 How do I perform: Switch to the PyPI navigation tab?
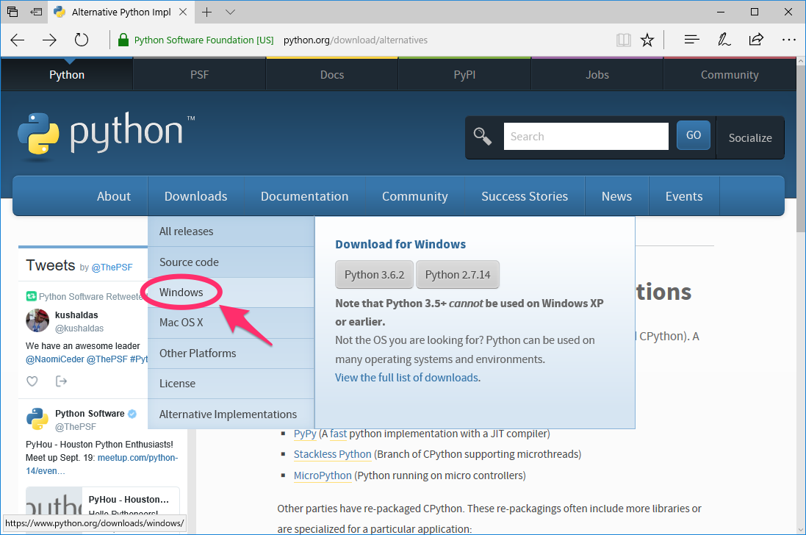pyautogui.click(x=464, y=74)
